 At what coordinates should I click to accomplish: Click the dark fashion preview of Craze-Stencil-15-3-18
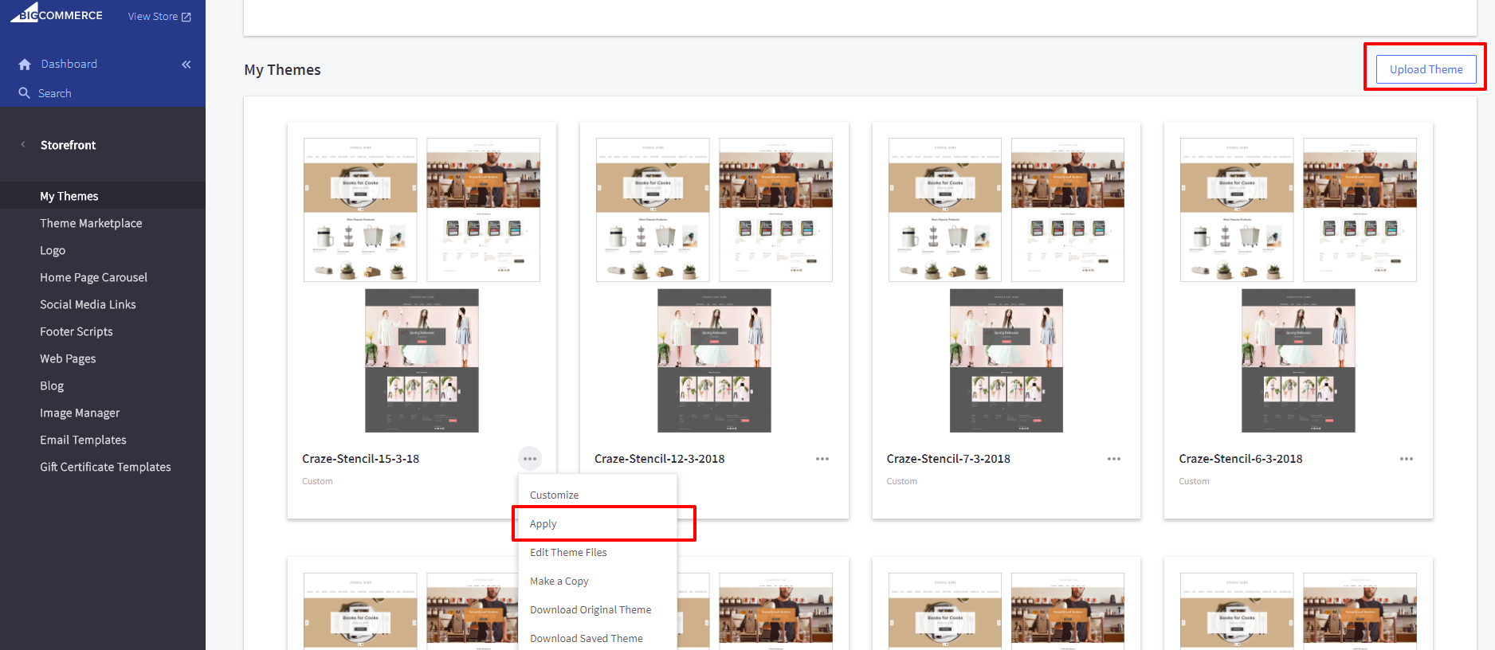pyautogui.click(x=422, y=361)
